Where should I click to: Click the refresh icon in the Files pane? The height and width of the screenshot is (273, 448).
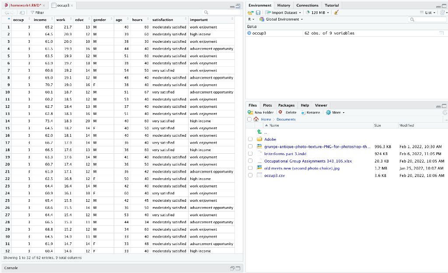tap(444, 112)
